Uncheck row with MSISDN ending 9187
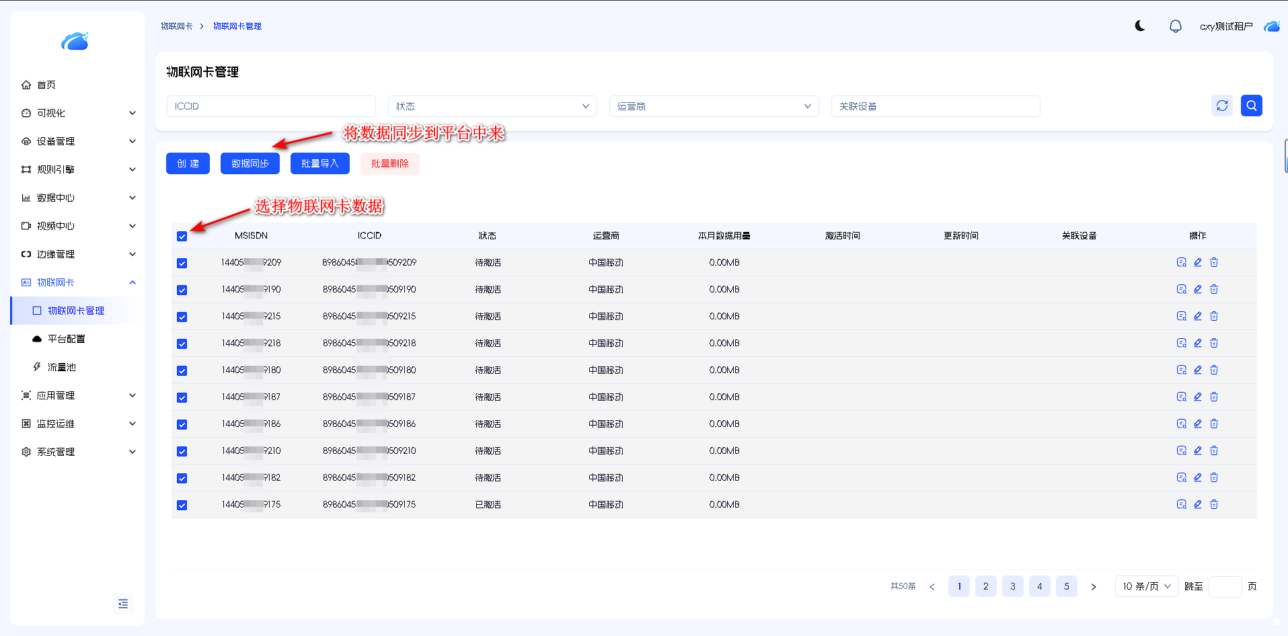 182,397
